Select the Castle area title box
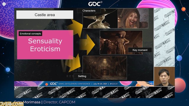Screen dimensions: 189x106 coord(45,15)
